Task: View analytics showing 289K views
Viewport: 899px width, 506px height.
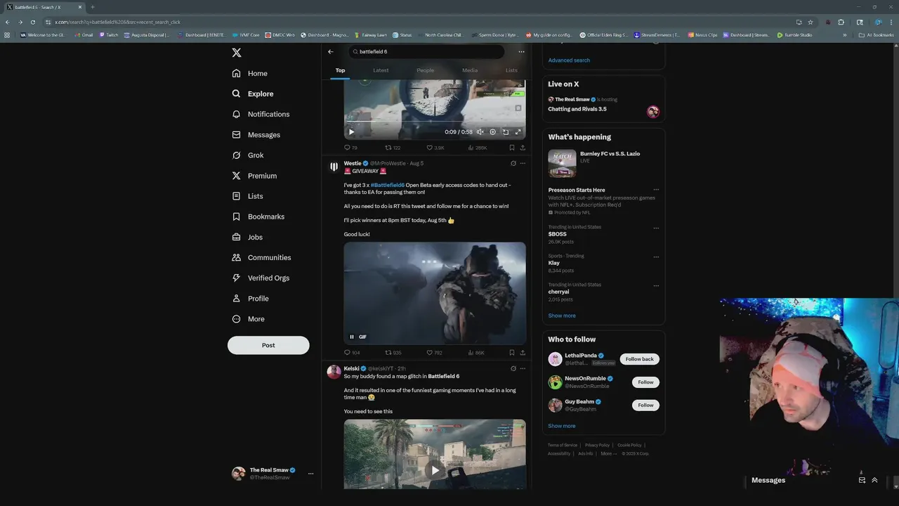Action: pos(478,148)
